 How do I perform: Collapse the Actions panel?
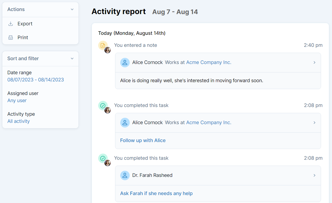click(72, 9)
